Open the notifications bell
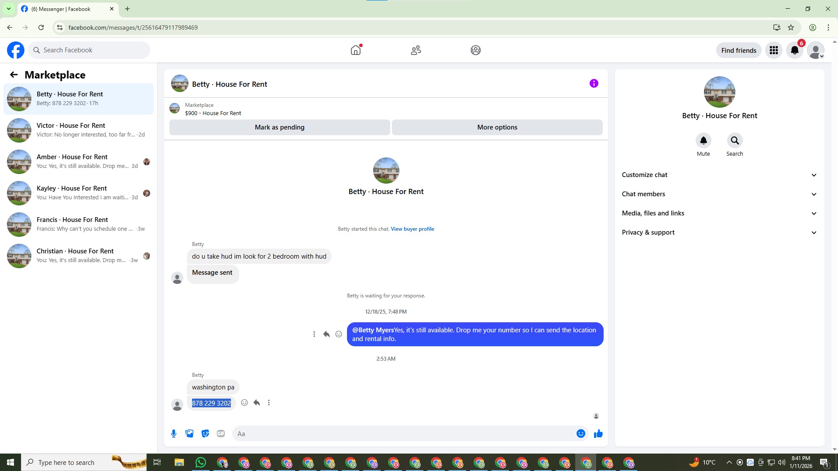 pyautogui.click(x=795, y=50)
